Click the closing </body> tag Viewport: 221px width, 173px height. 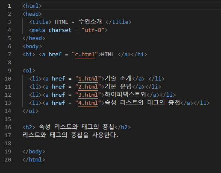pyautogui.click(x=34, y=152)
